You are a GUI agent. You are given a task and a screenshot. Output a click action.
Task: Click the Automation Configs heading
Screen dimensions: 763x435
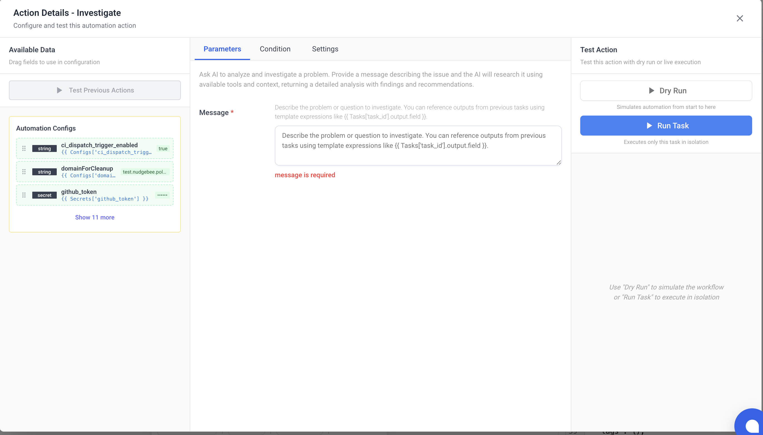(x=46, y=128)
